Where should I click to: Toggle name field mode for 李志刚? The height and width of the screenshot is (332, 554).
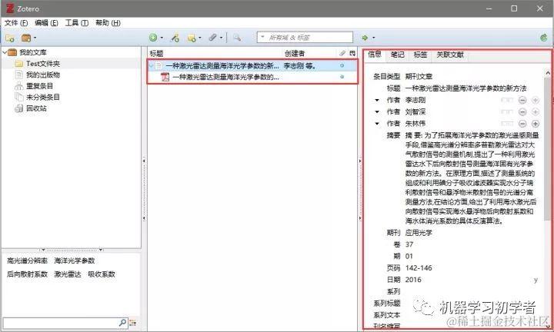507,100
